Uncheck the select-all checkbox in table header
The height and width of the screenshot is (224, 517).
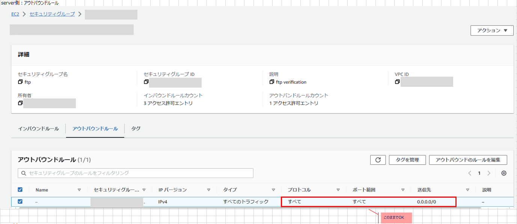click(20, 189)
